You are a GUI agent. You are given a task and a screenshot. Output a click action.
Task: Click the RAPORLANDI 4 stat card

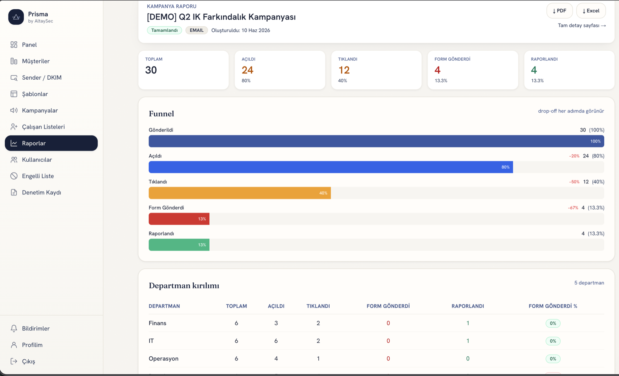[x=569, y=70]
